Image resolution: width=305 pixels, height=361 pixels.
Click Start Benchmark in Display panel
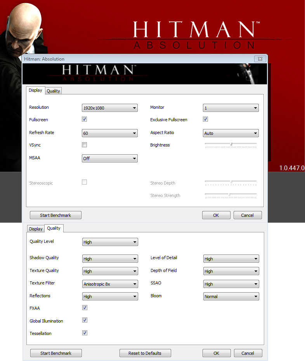point(55,215)
